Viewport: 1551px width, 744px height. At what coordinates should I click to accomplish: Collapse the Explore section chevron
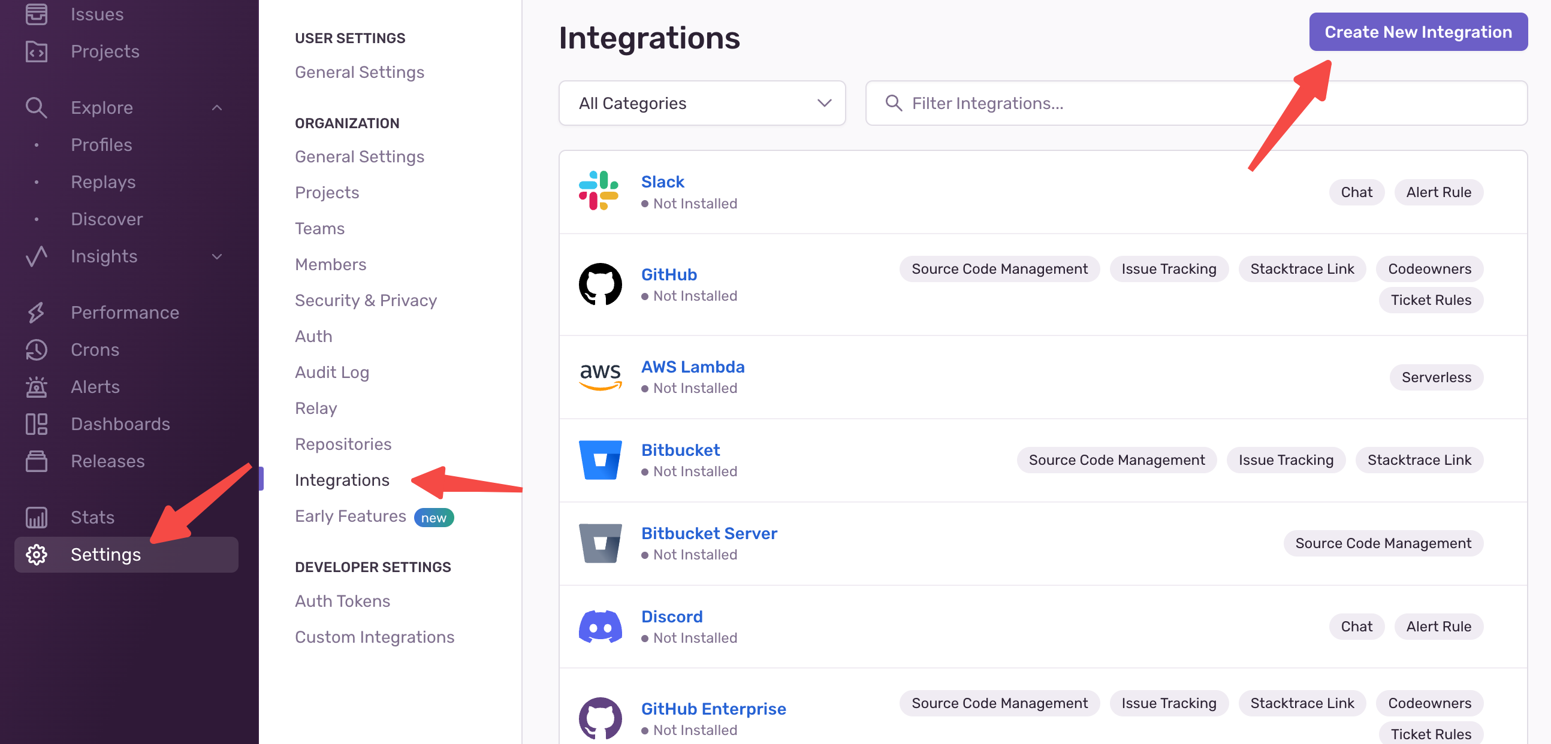point(218,108)
